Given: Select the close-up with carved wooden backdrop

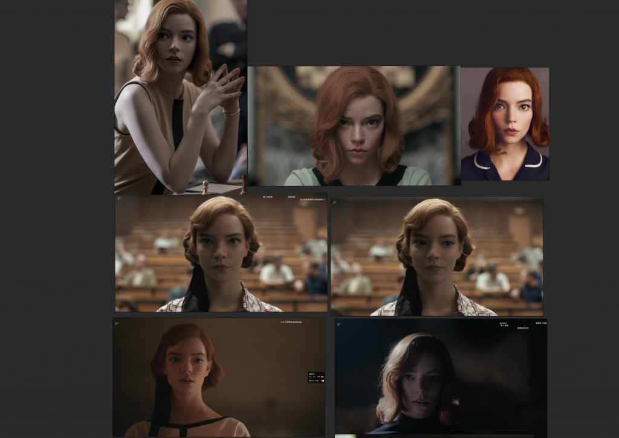Looking at the screenshot, I should click(354, 126).
